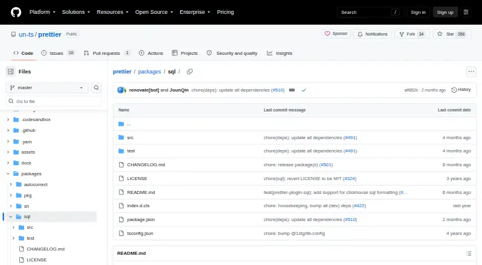This screenshot has height=265, width=482.
Task: Expand the .github folder in tree
Action: click(8, 130)
